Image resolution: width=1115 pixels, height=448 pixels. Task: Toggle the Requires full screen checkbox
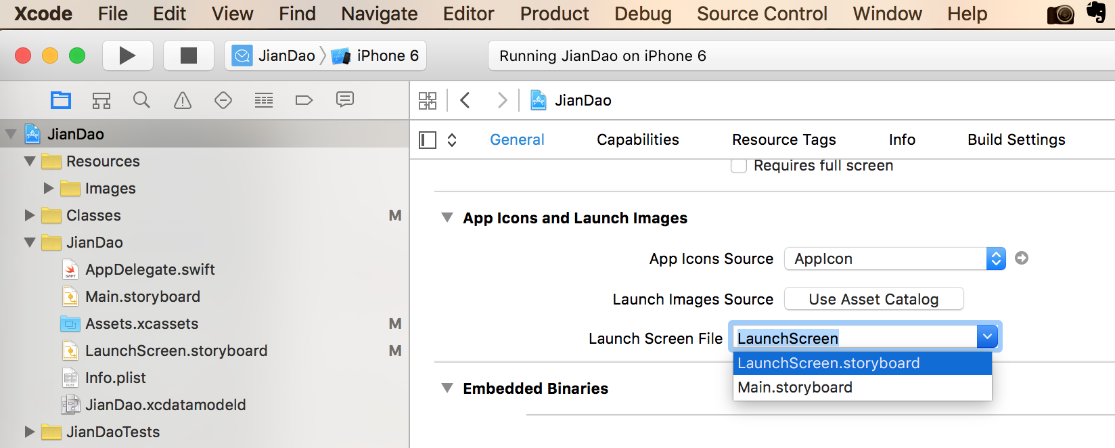[x=739, y=166]
